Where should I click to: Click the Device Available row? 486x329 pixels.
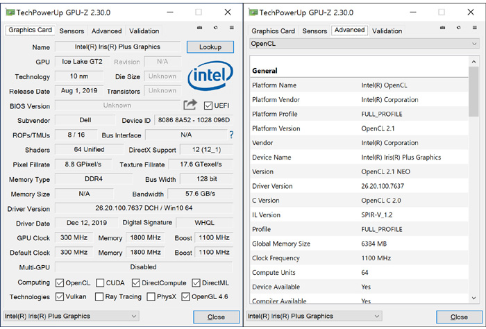click(x=359, y=287)
